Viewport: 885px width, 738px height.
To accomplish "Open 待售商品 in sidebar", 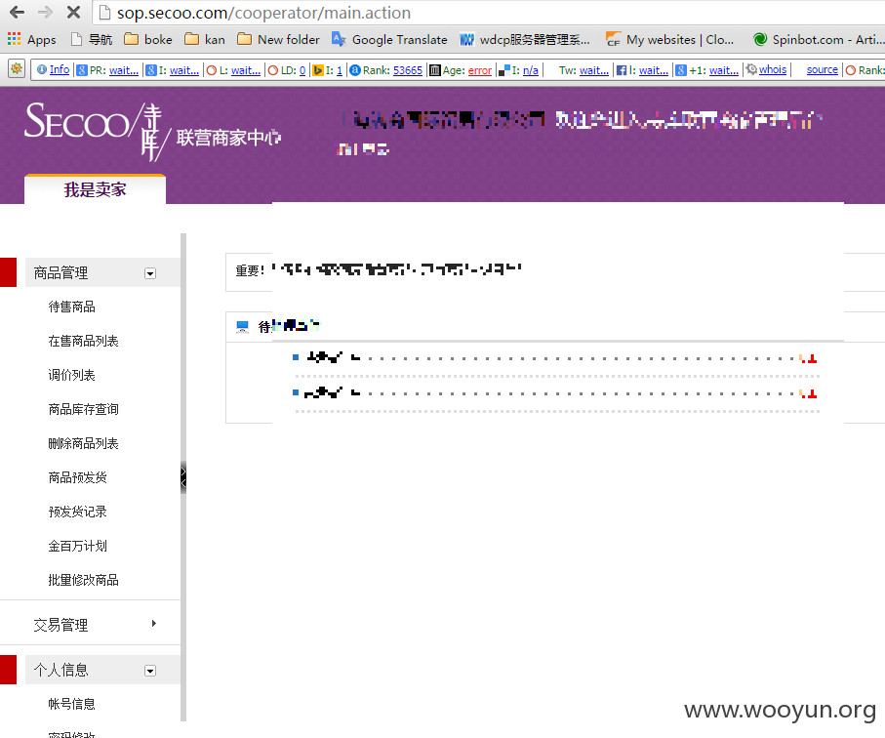I will coord(71,307).
